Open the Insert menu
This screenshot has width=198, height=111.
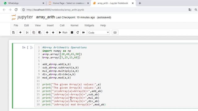(50, 25)
